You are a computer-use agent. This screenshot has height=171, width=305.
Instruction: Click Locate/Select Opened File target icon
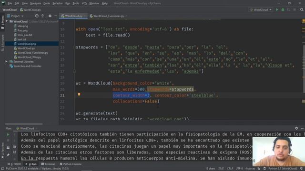point(37,16)
